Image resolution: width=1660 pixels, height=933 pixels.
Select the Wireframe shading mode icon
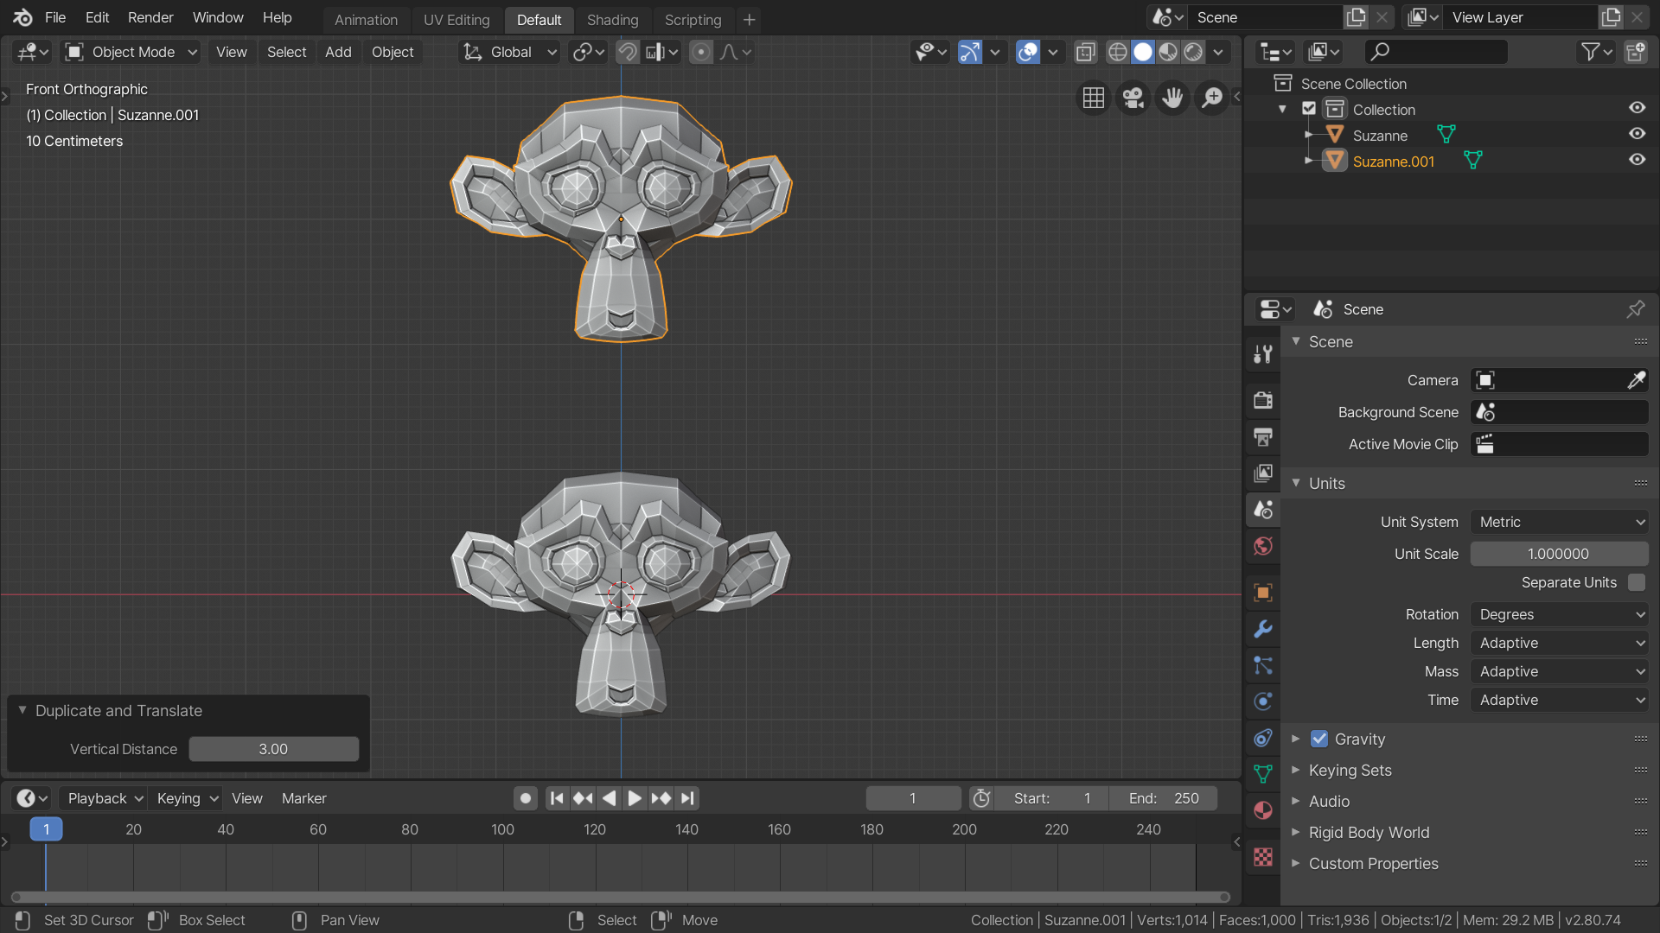[1117, 52]
